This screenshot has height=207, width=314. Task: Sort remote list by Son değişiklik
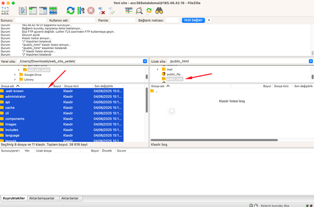(x=303, y=86)
